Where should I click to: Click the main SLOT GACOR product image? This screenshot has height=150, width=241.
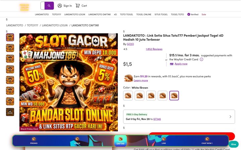pos(69,82)
